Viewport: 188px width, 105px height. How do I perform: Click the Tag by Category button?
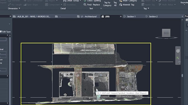pyautogui.click(x=107, y=4)
